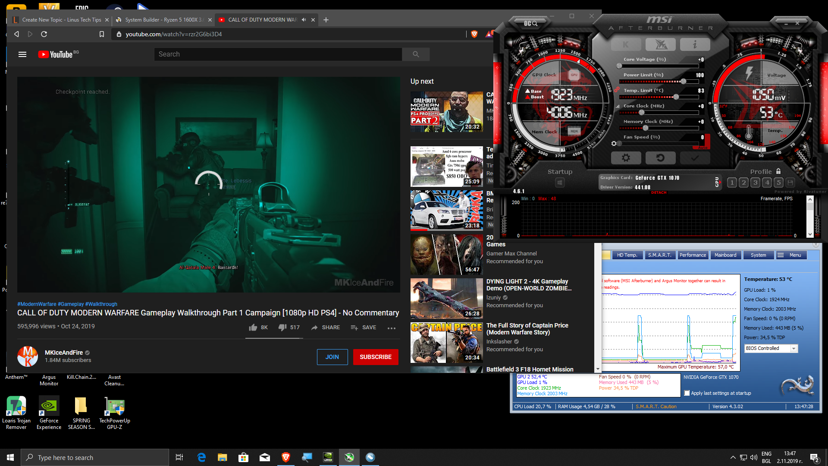Image resolution: width=828 pixels, height=466 pixels.
Task: Open more actions three-dot menu
Action: (x=392, y=328)
